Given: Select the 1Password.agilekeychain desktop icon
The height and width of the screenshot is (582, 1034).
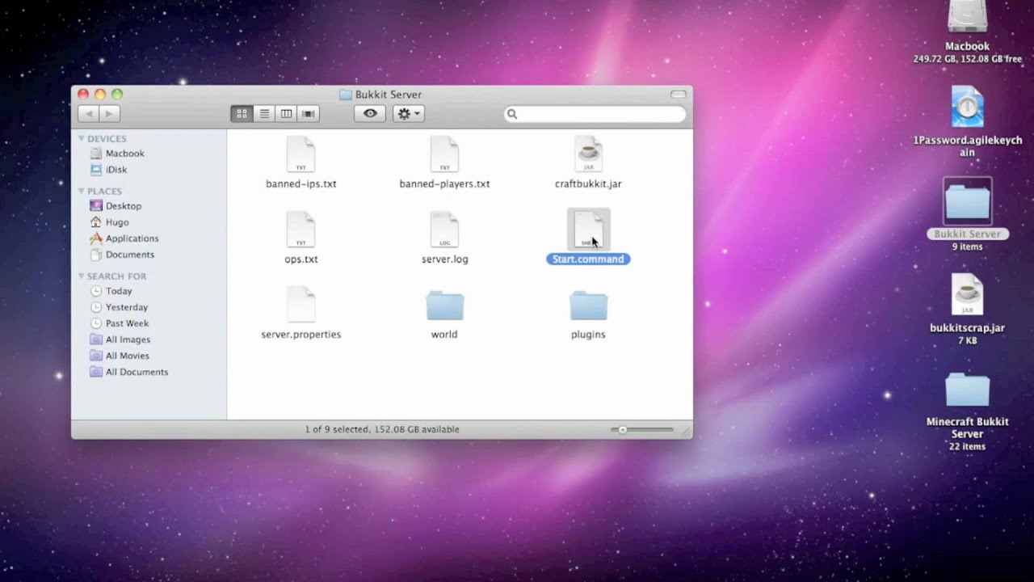Looking at the screenshot, I should click(x=967, y=108).
